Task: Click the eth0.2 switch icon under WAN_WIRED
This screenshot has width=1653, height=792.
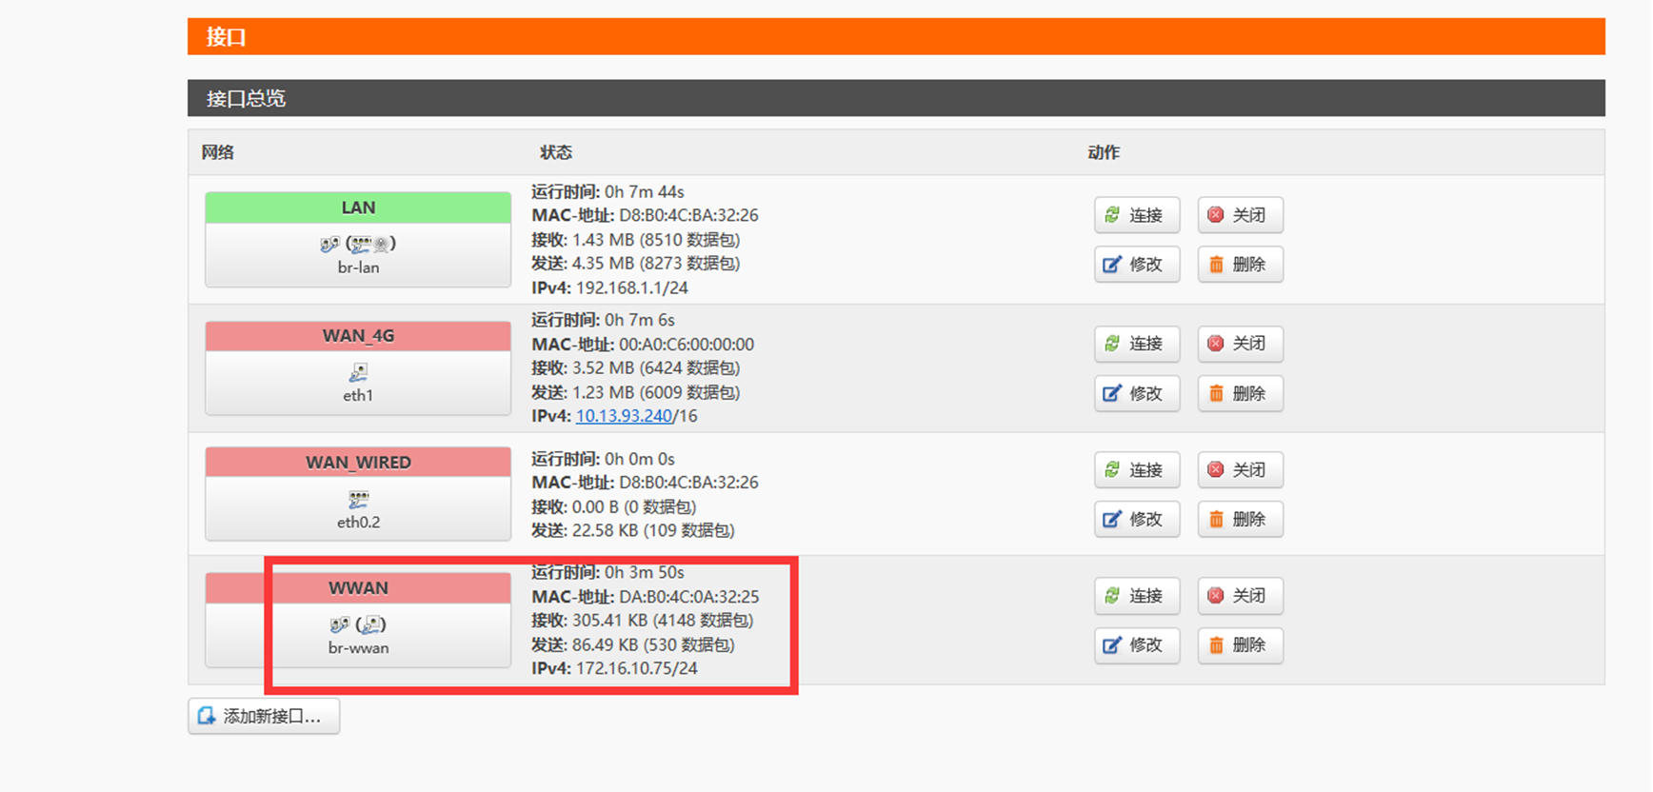Action: (x=358, y=499)
